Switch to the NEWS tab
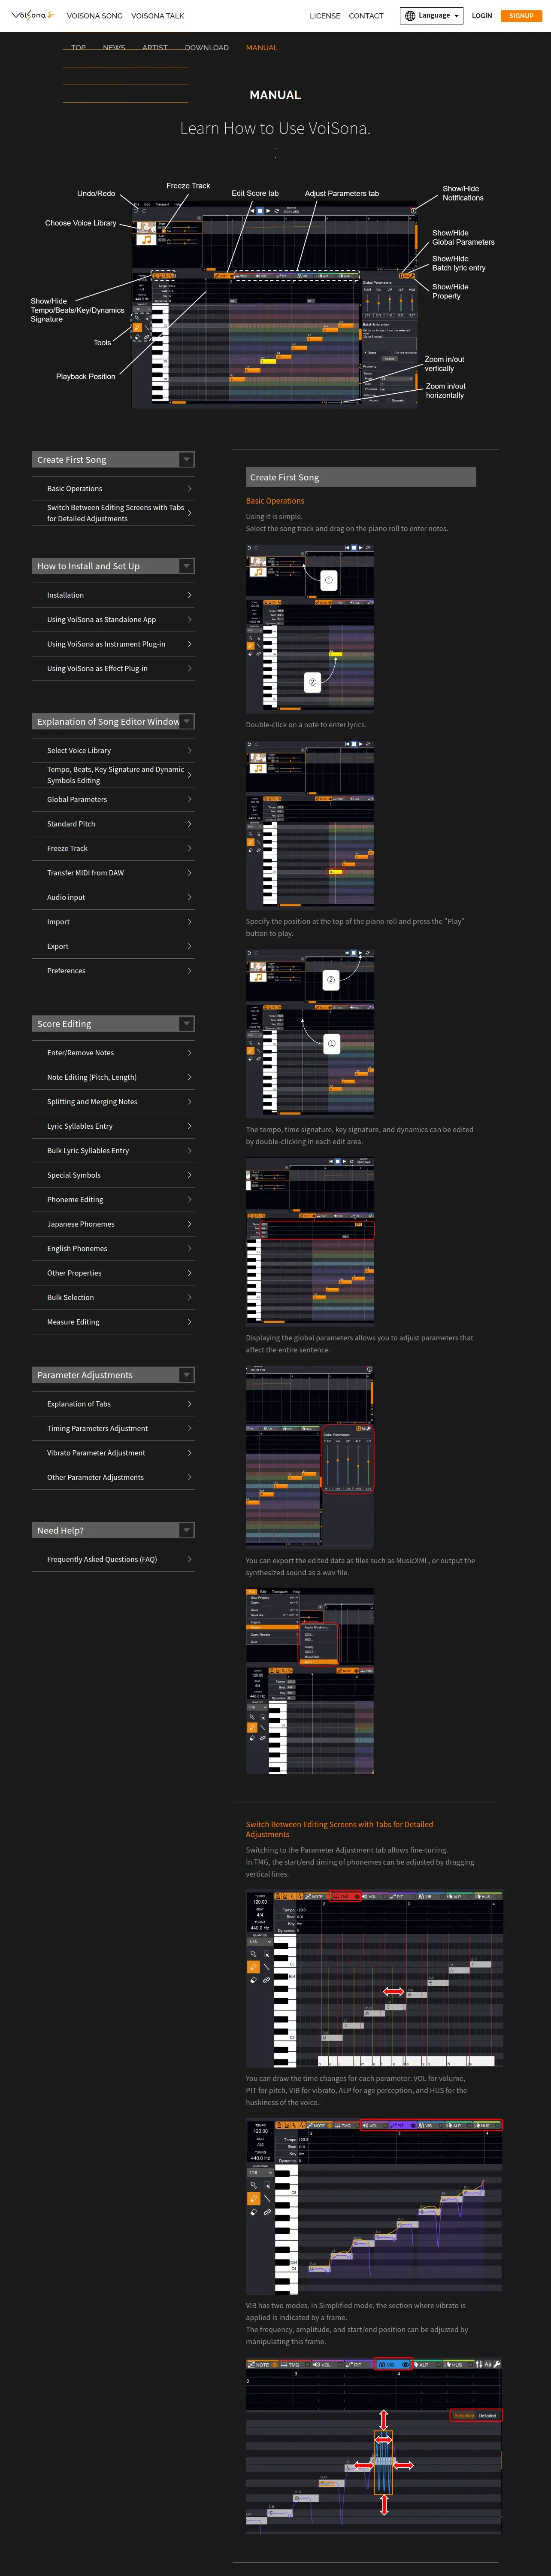The height and width of the screenshot is (2576, 551). point(114,48)
